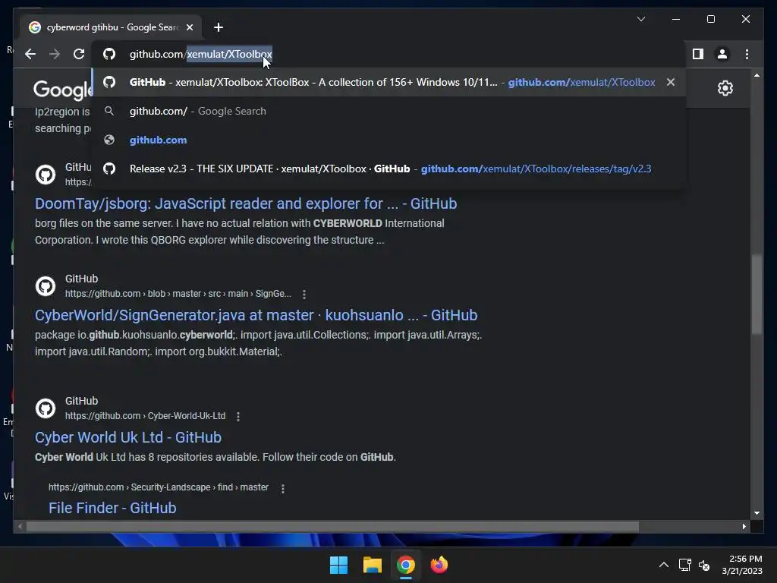Click the GitHub site icon in address bar
The width and height of the screenshot is (777, 583).
[x=109, y=54]
